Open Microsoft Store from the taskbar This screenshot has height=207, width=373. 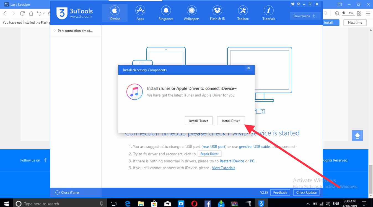pyautogui.click(x=154, y=204)
